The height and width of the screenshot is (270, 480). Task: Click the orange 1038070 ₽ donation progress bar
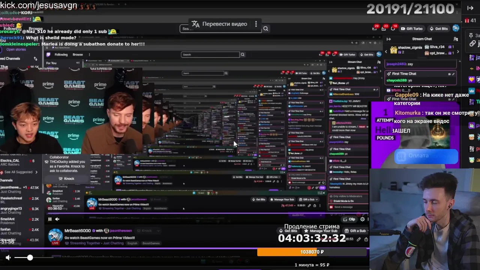tap(312, 252)
